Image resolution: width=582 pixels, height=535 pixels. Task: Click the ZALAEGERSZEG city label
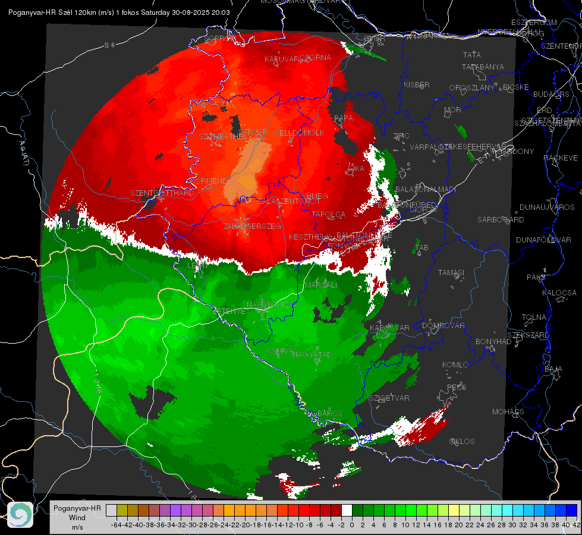[x=252, y=226]
